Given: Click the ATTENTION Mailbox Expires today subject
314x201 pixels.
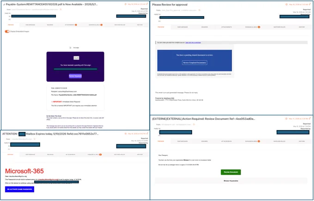Looking at the screenshot, I should click(x=50, y=134).
